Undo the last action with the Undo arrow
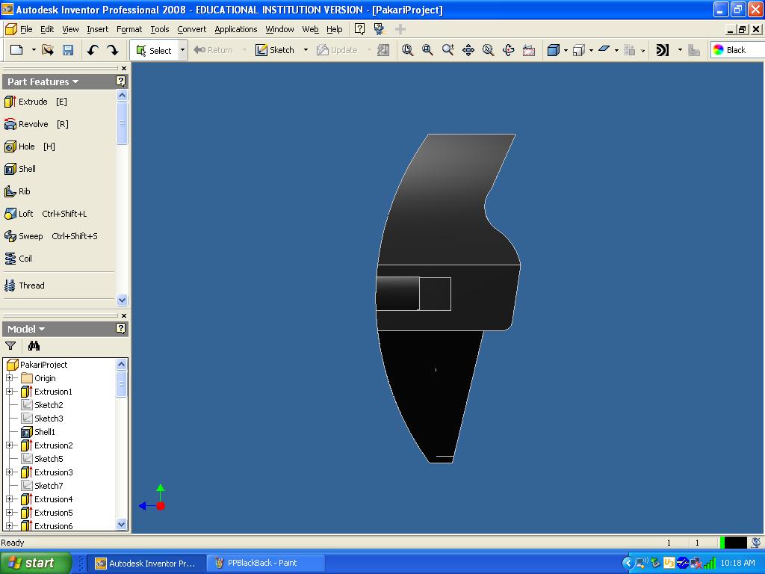 point(93,50)
